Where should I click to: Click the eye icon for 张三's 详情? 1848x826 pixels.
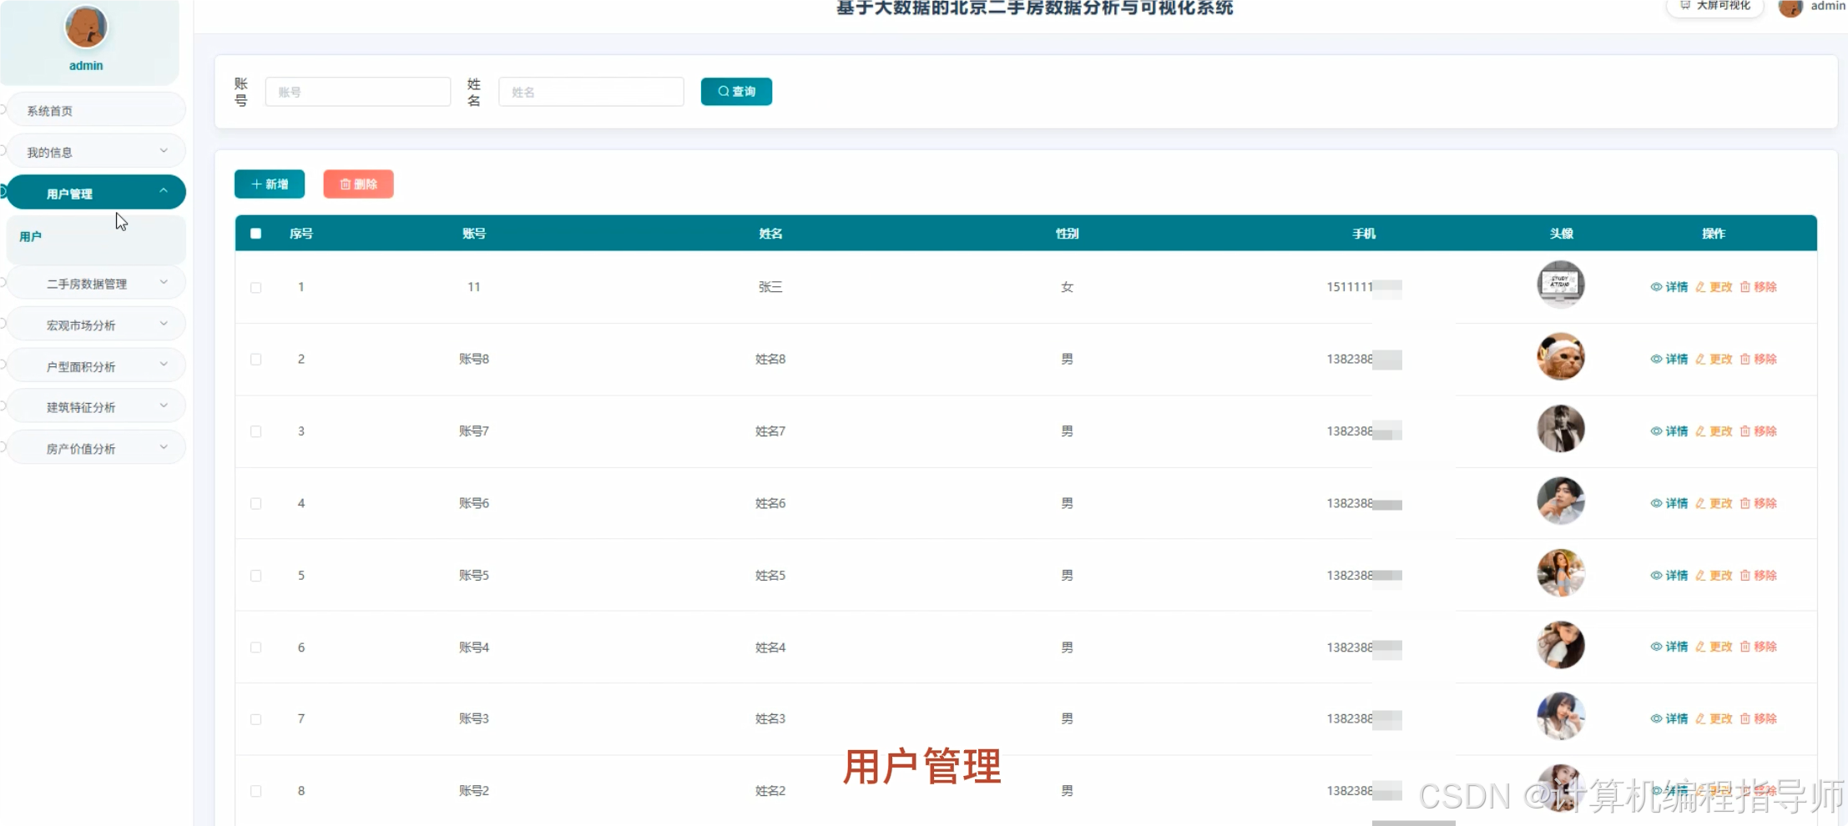[x=1658, y=286]
